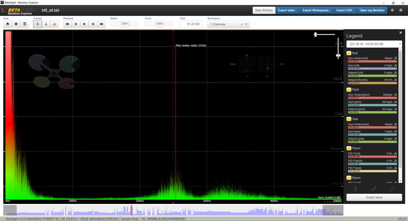Image resolution: width=408 pixels, height=221 pixels.
Task: Click the analyser horizontal zoom slider handle
Action: tap(316, 34)
